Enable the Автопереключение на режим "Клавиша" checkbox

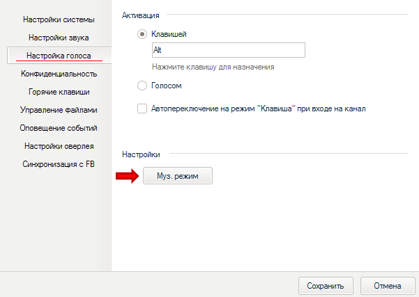[142, 109]
